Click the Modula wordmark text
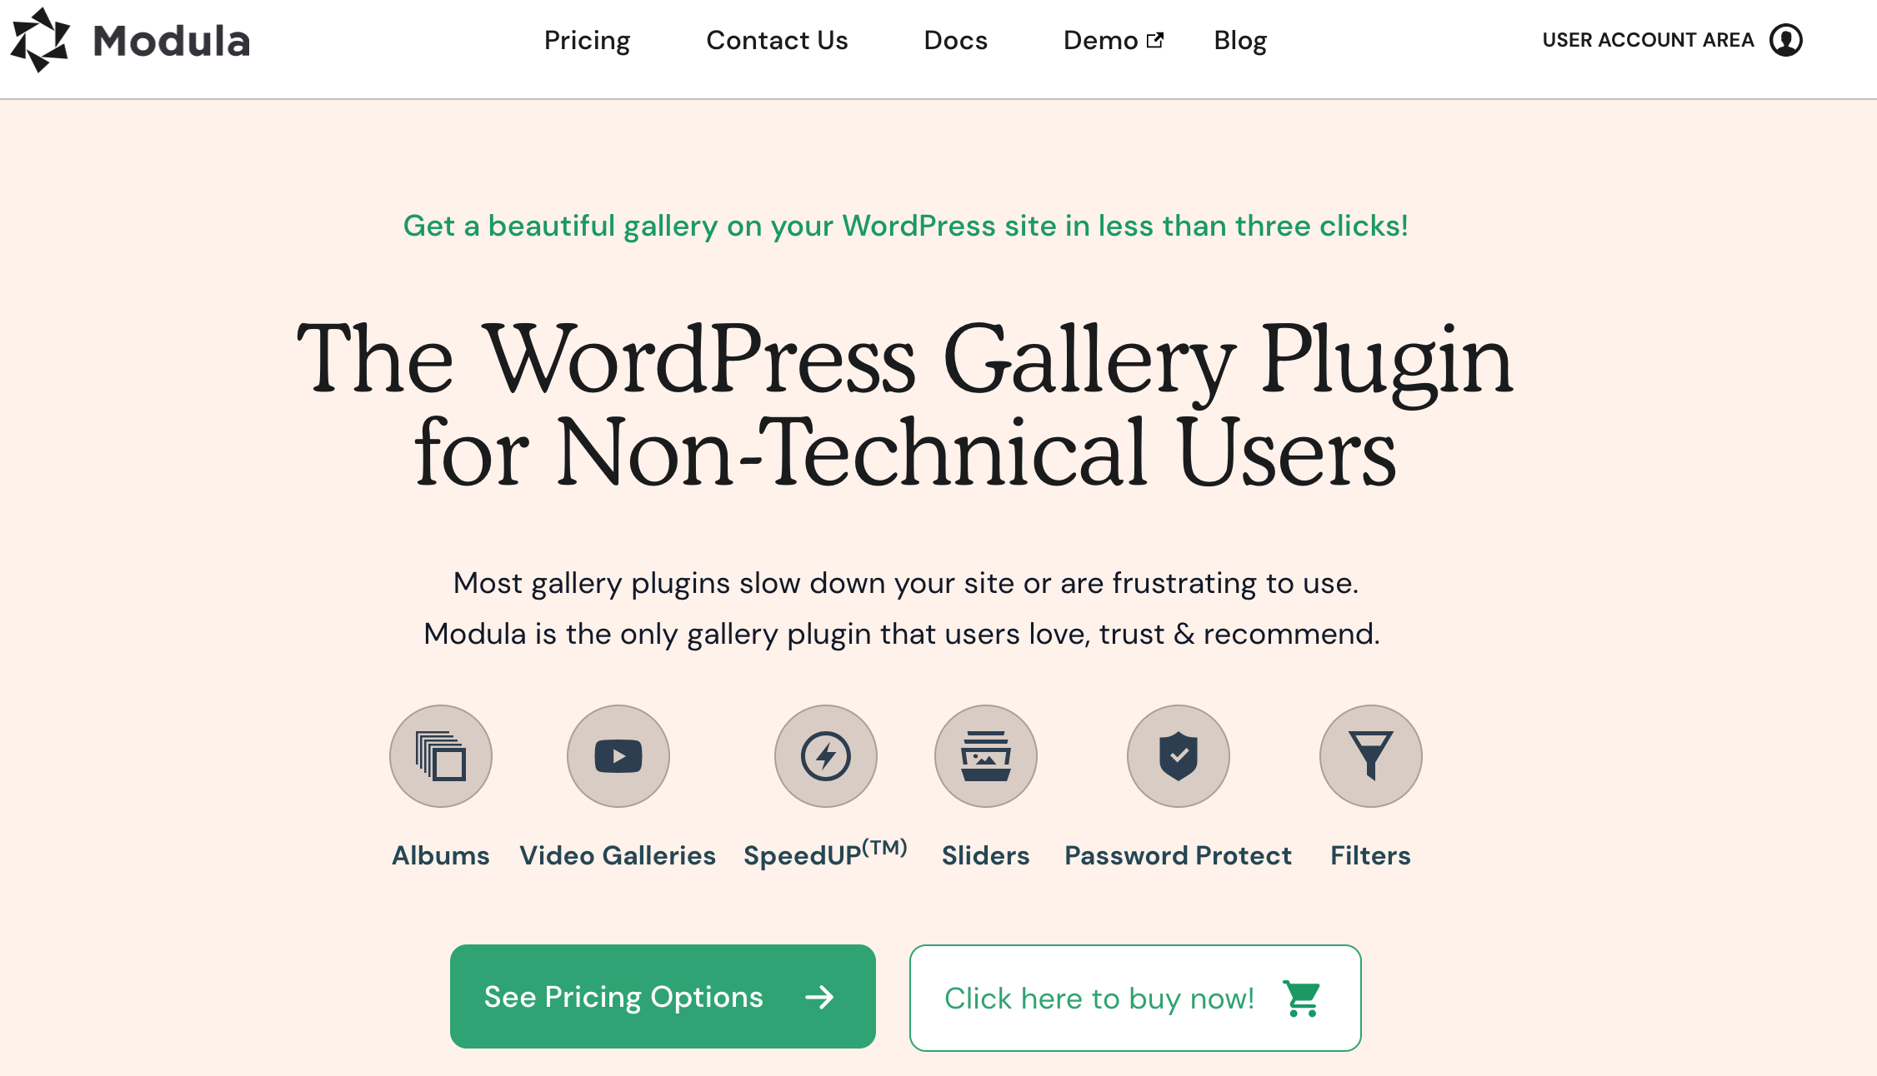Image resolution: width=1877 pixels, height=1076 pixels. pyautogui.click(x=172, y=41)
